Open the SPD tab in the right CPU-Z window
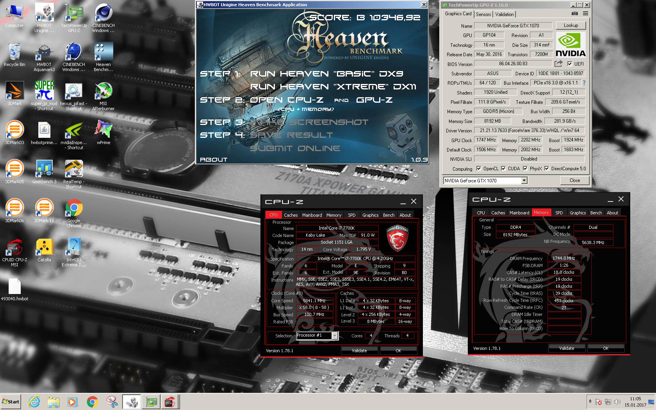This screenshot has height=410, width=656. (559, 213)
